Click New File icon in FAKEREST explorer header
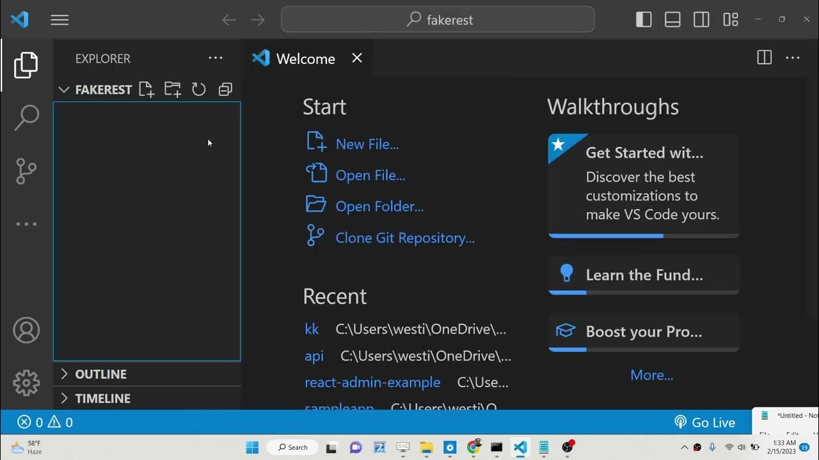 pyautogui.click(x=147, y=89)
